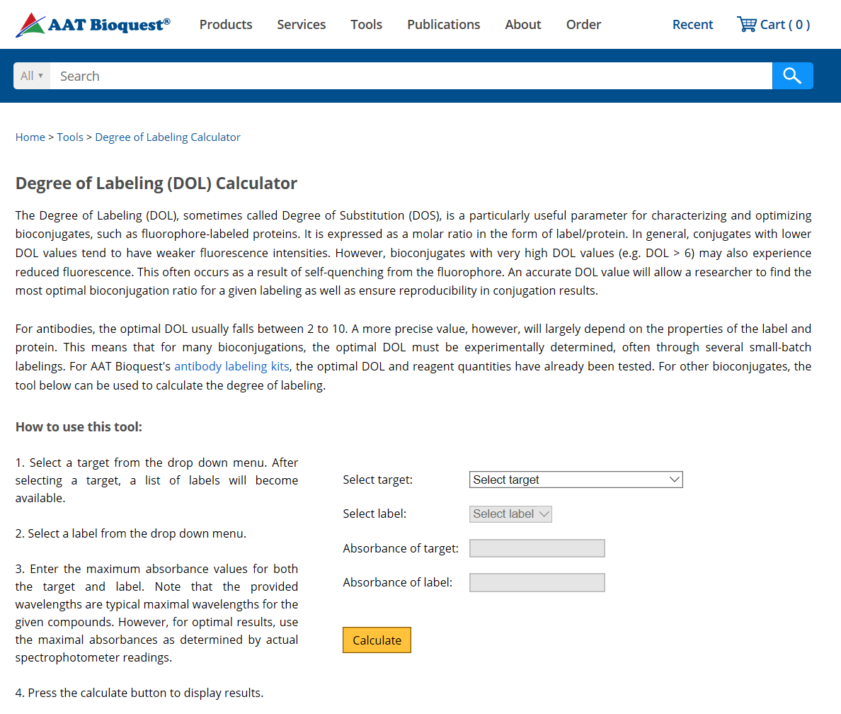Screen dimensions: 841x714
Task: Go to Home breadcrumb link
Action: click(x=30, y=137)
